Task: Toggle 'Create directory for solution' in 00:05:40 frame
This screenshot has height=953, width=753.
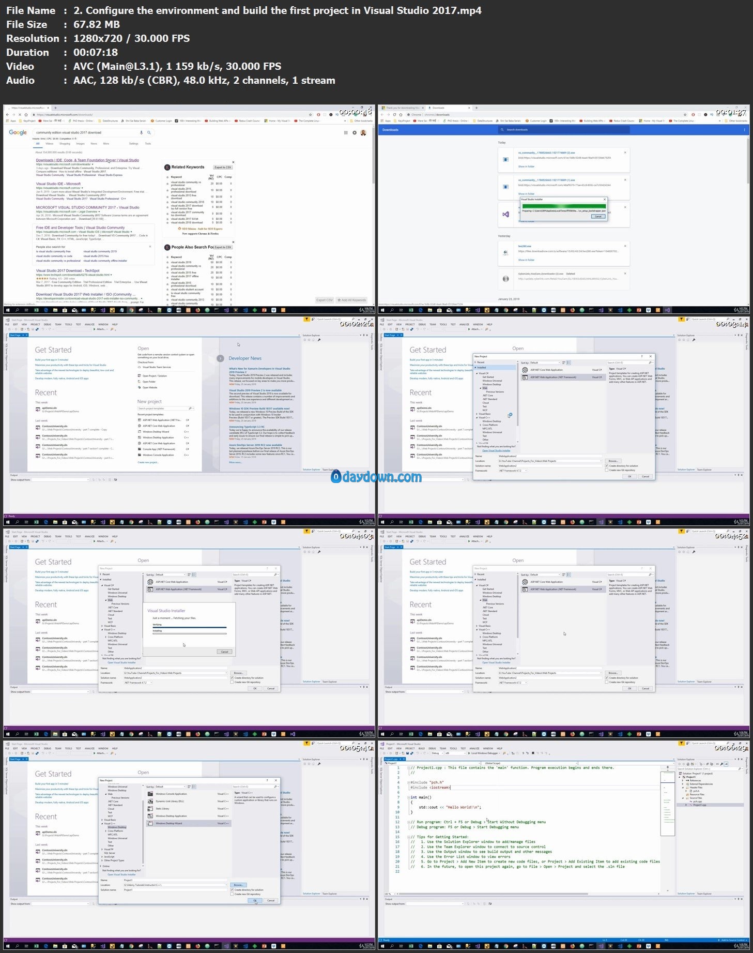Action: click(x=232, y=890)
